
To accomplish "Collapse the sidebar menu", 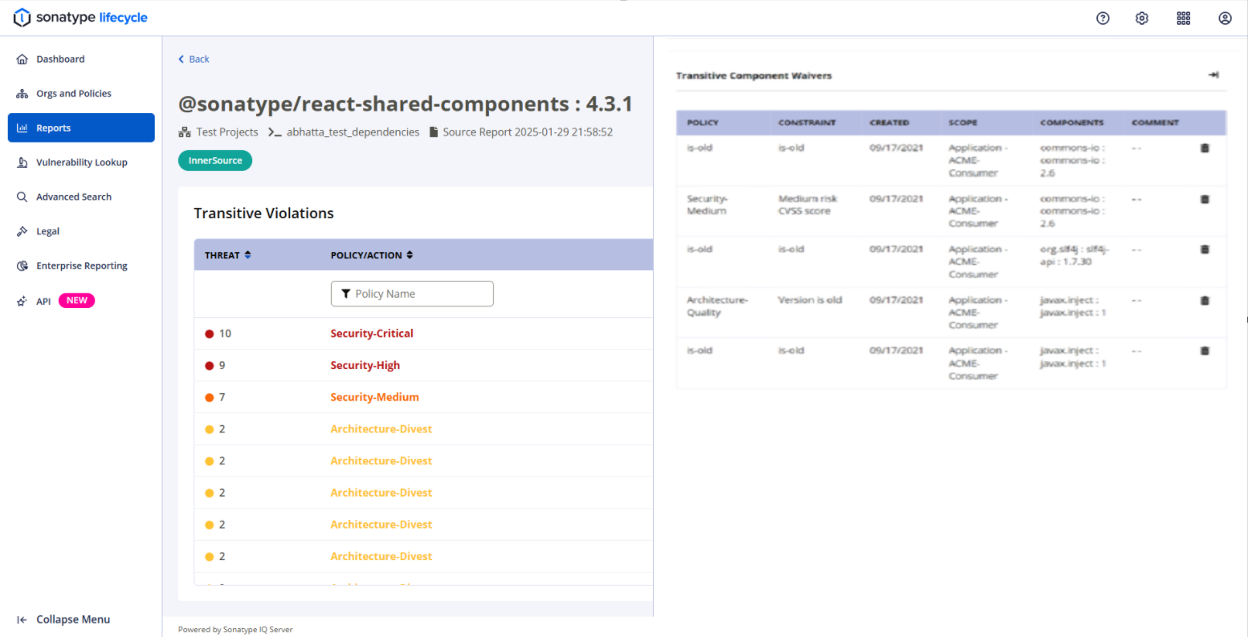I will [x=63, y=619].
